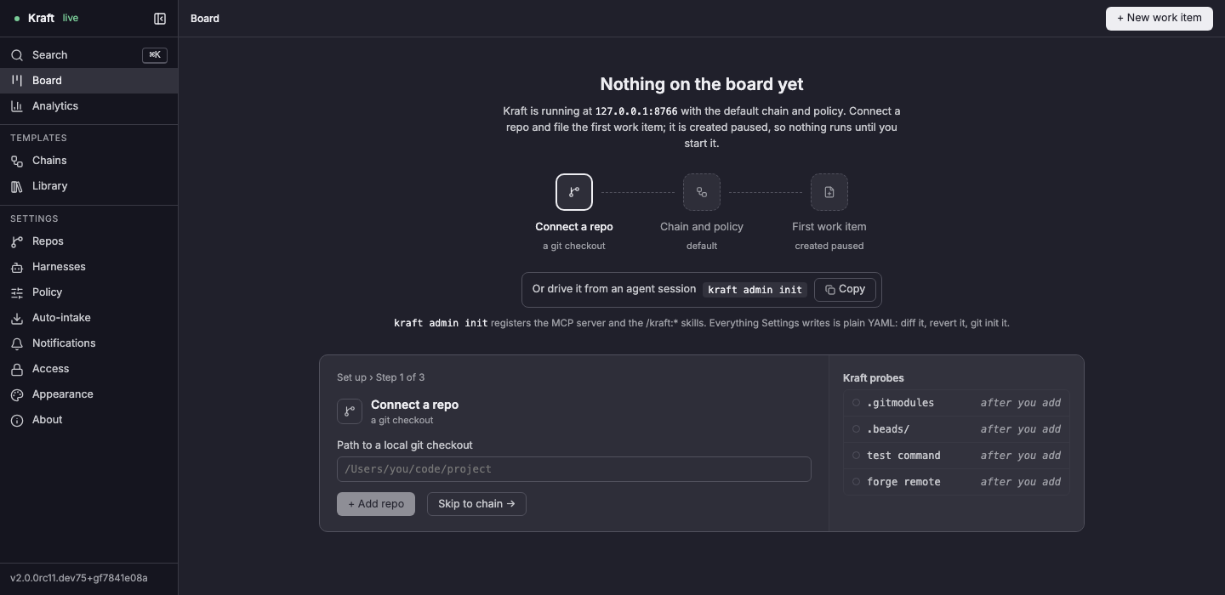Click the Set up › Step 1 of 3 breadcrumb
This screenshot has height=595, width=1225.
tap(380, 377)
